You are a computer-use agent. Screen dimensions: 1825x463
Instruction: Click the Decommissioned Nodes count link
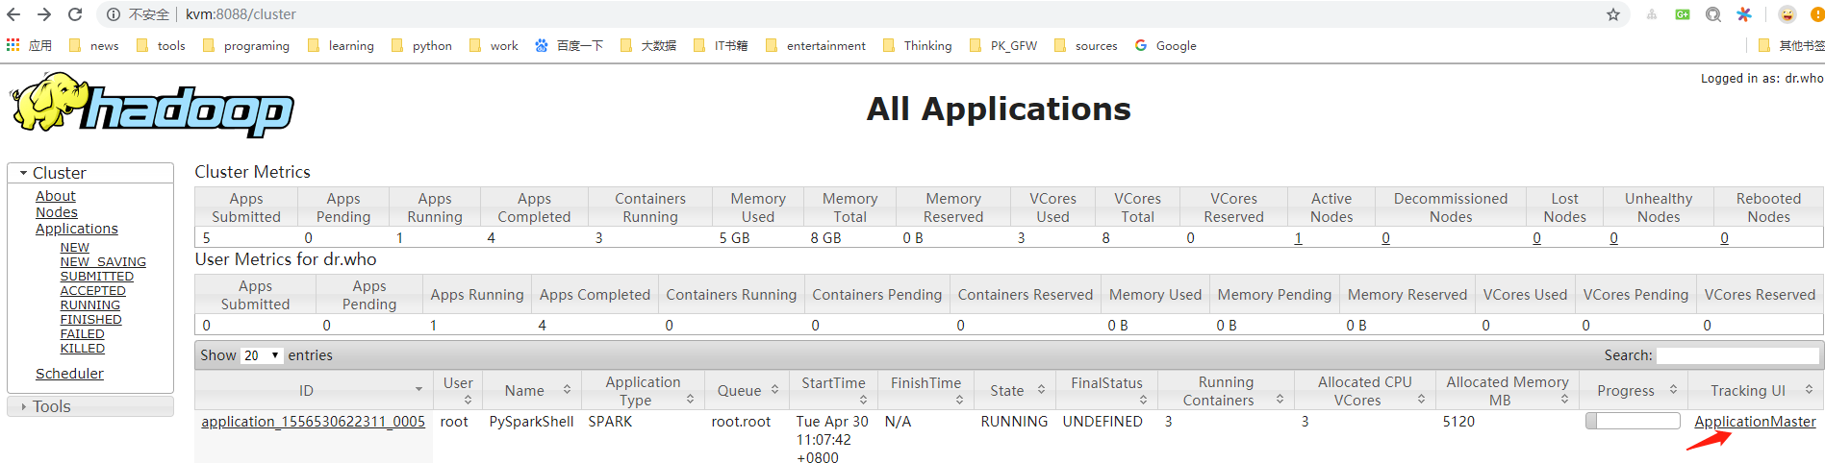pos(1385,238)
